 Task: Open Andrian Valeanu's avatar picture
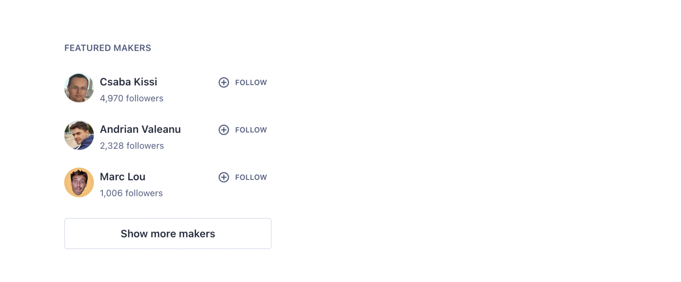[x=79, y=135]
